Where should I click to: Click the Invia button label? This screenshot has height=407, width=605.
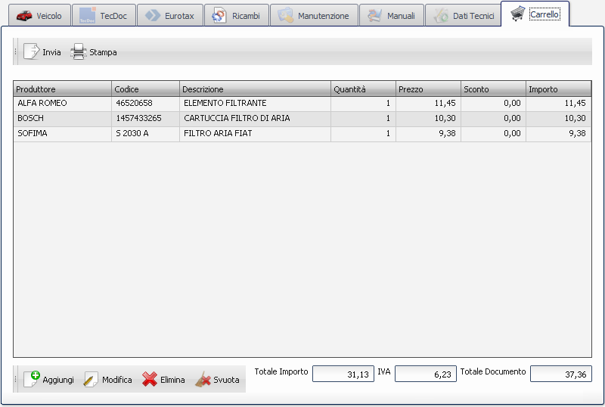(51, 52)
